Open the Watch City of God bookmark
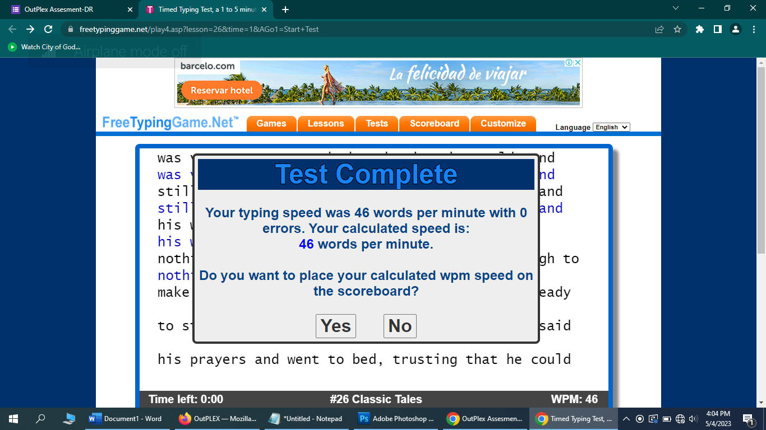The height and width of the screenshot is (430, 766). (x=45, y=47)
